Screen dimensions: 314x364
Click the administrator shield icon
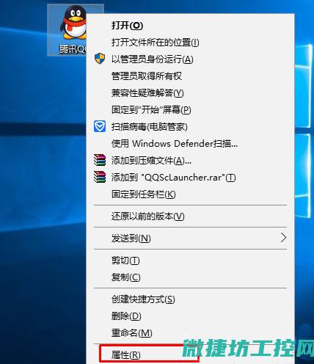100,59
